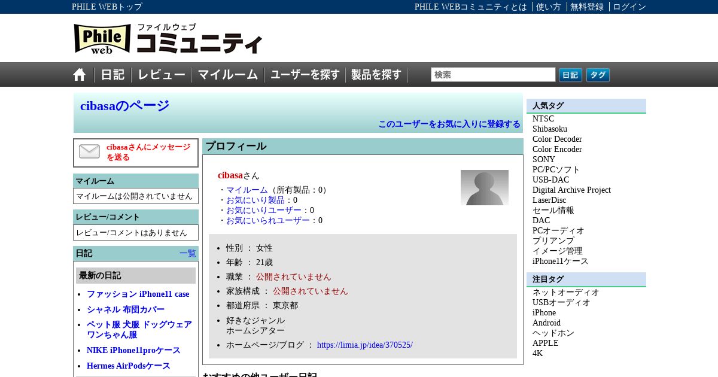Viewport: 718px width, 377px height.
Task: Select the プリアンプ tag
Action: coord(553,241)
